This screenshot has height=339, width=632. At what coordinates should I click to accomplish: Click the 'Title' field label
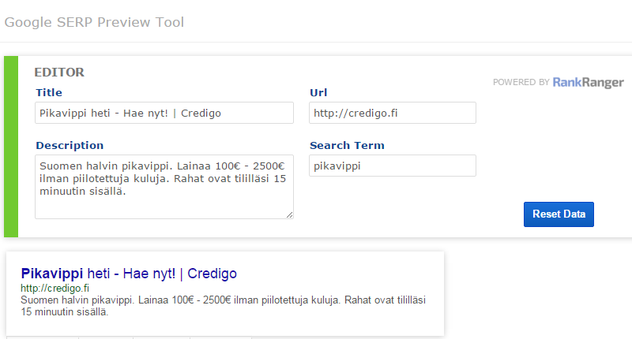pyautogui.click(x=49, y=92)
